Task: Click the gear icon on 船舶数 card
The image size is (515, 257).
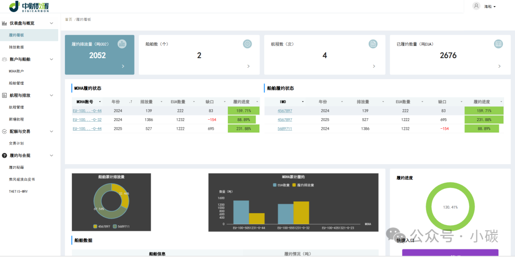Action: tap(247, 44)
